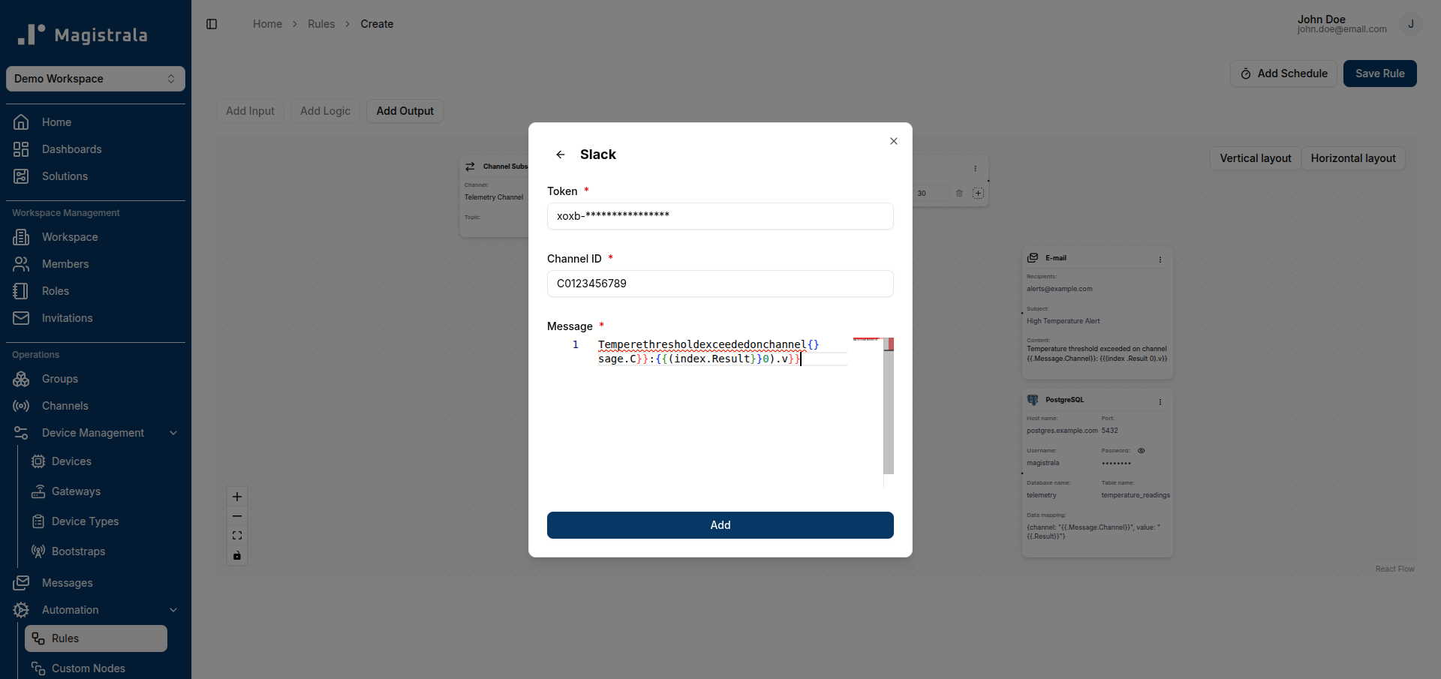Toggle canvas interactivity lock
This screenshot has height=679, width=1441.
pos(237,555)
